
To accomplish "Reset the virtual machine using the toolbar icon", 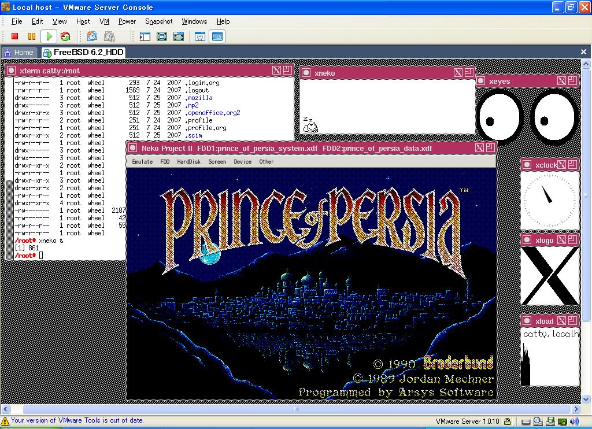I will [x=65, y=36].
